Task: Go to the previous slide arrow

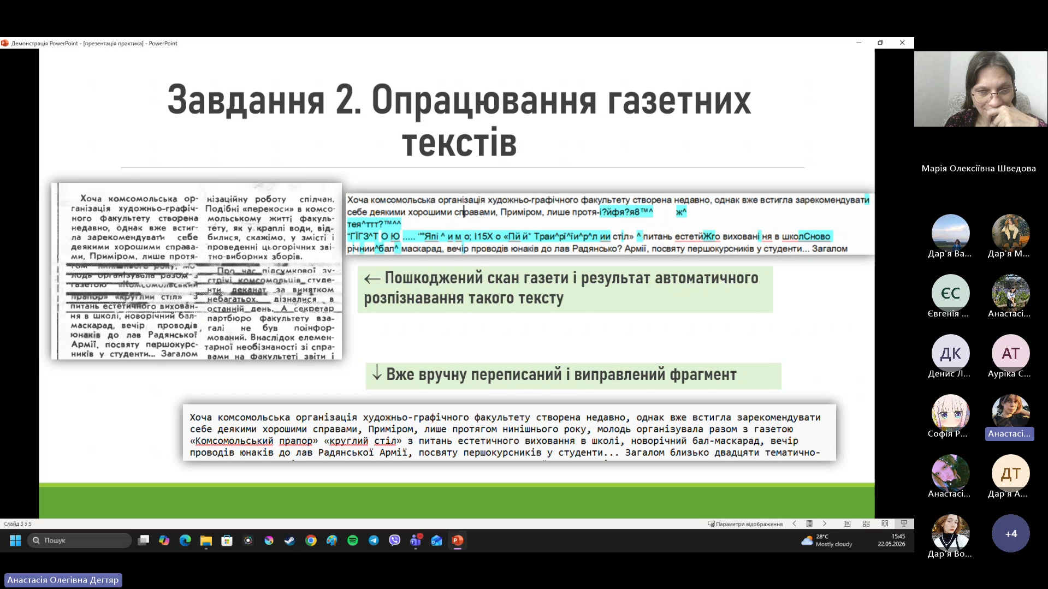Action: (795, 524)
